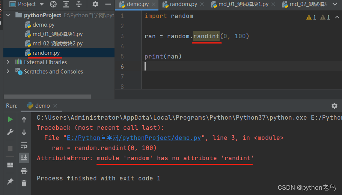This screenshot has height=195, width=342.
Task: Open the demo.py traceback file link
Action: (x=134, y=138)
